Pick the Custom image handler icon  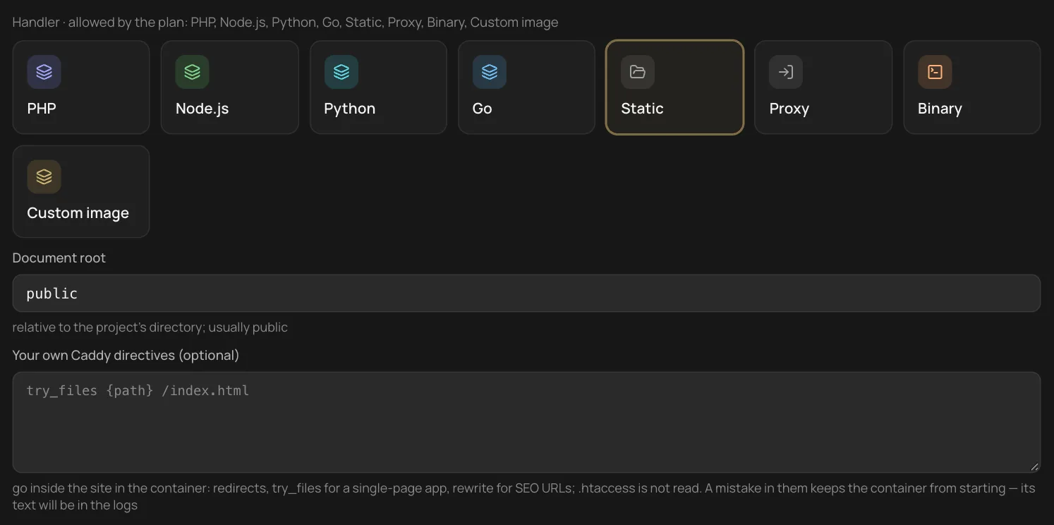pos(44,176)
